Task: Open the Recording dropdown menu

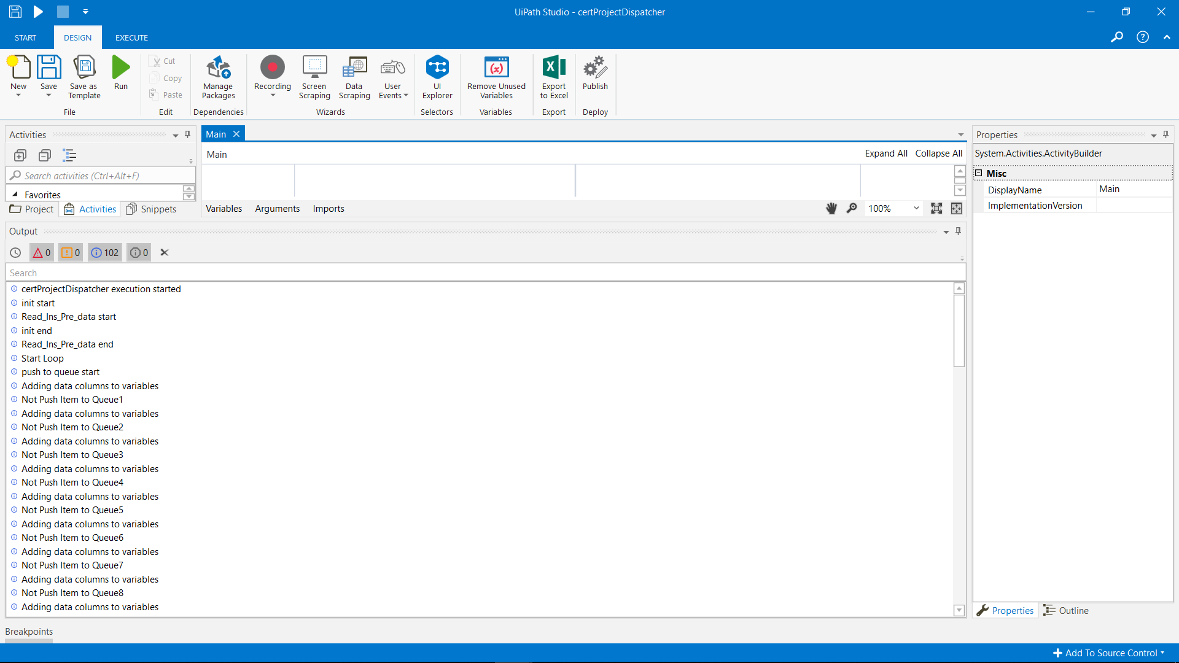Action: coord(273,95)
